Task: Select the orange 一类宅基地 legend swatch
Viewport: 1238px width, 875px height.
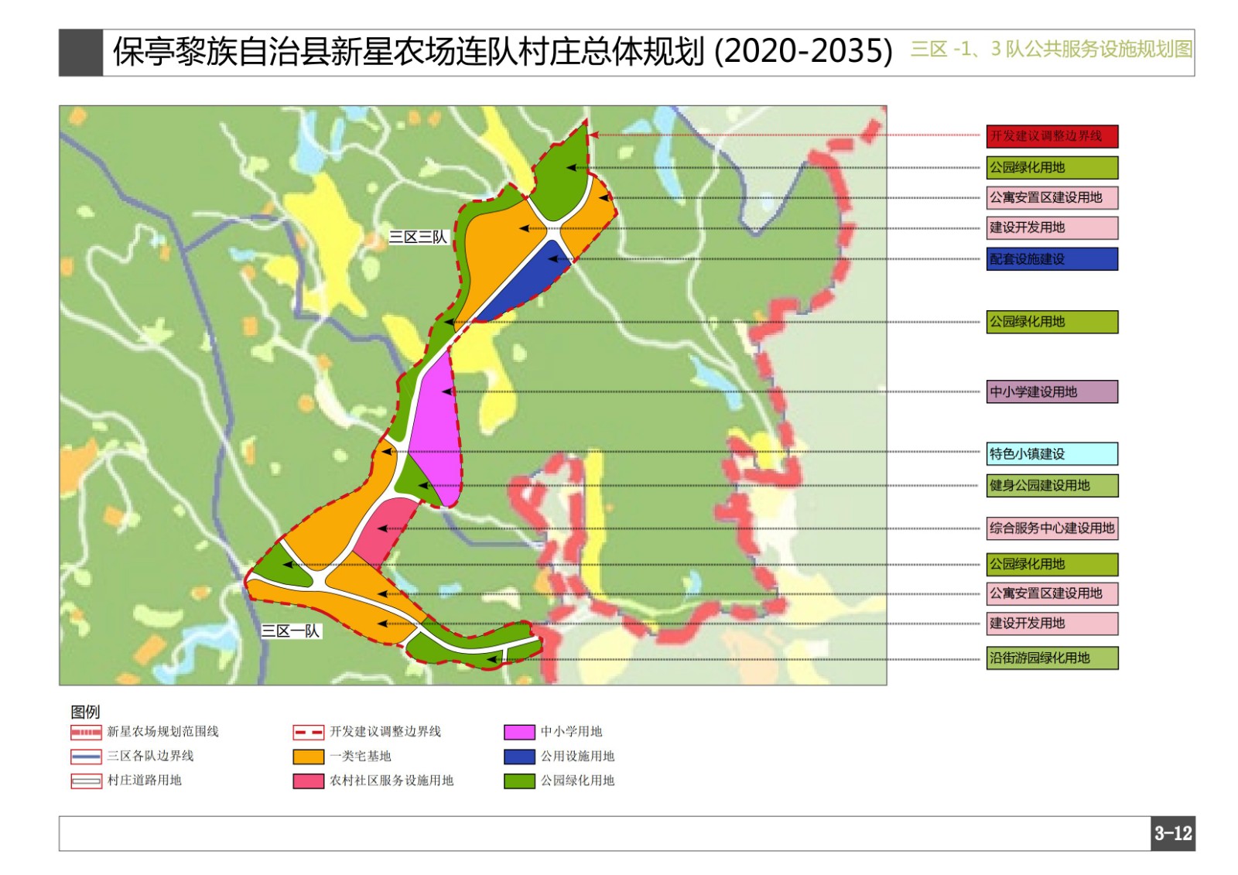Action: click(x=308, y=757)
